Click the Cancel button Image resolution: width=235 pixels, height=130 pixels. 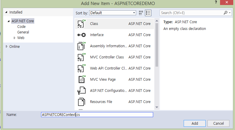click(x=218, y=124)
